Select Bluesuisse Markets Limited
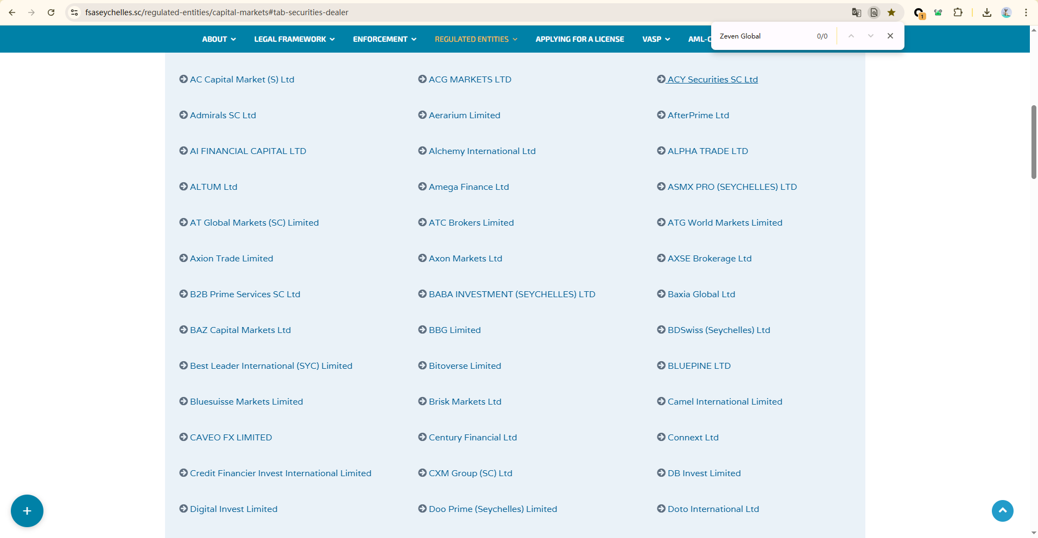 click(246, 401)
